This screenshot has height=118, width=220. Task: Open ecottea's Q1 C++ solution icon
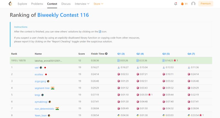pos(119,74)
